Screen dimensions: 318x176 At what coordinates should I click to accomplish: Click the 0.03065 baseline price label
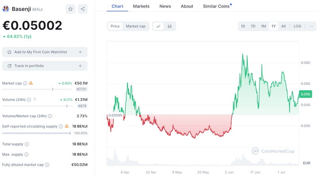tap(115, 115)
